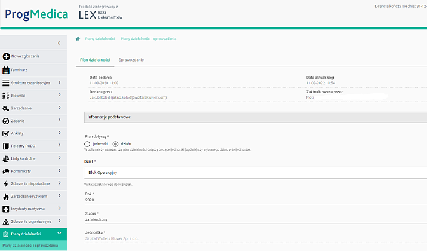Open Plany działalności i sprawozdania sidebar link
Image resolution: width=427 pixels, height=251 pixels.
tap(30, 246)
